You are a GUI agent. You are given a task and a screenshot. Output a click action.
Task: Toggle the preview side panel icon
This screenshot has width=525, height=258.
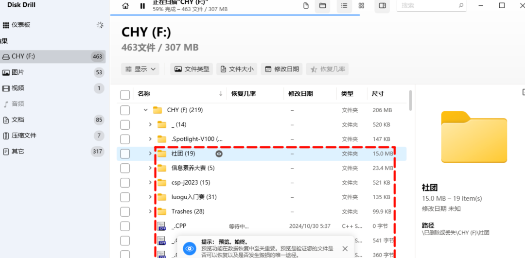pos(382,6)
